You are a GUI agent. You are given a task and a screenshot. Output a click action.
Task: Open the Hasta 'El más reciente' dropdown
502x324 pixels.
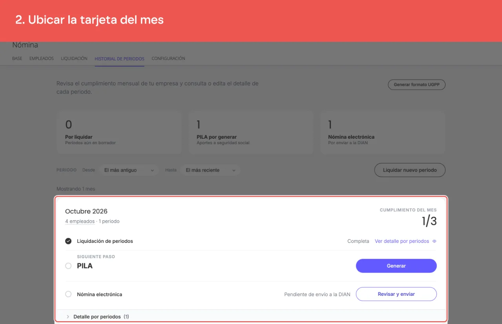pos(210,170)
